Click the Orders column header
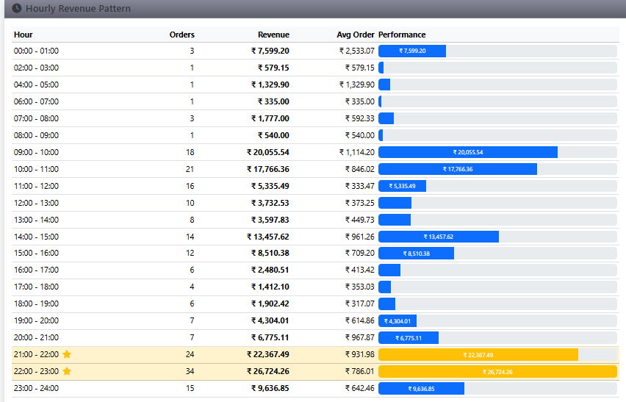Viewport: 626px width, 402px height. 182,35
